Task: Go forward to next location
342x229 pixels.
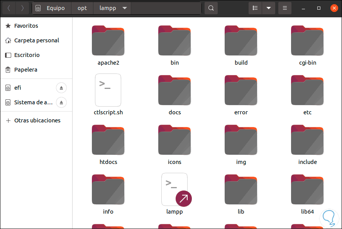Action: pos(22,8)
